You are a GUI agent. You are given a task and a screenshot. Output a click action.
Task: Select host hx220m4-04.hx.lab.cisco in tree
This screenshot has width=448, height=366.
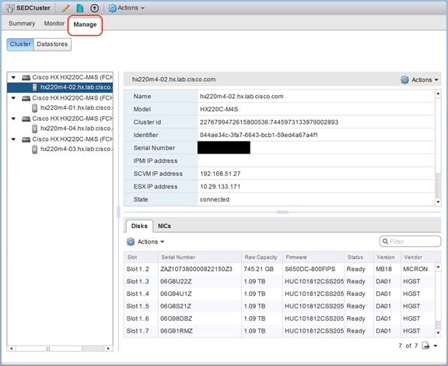76,128
